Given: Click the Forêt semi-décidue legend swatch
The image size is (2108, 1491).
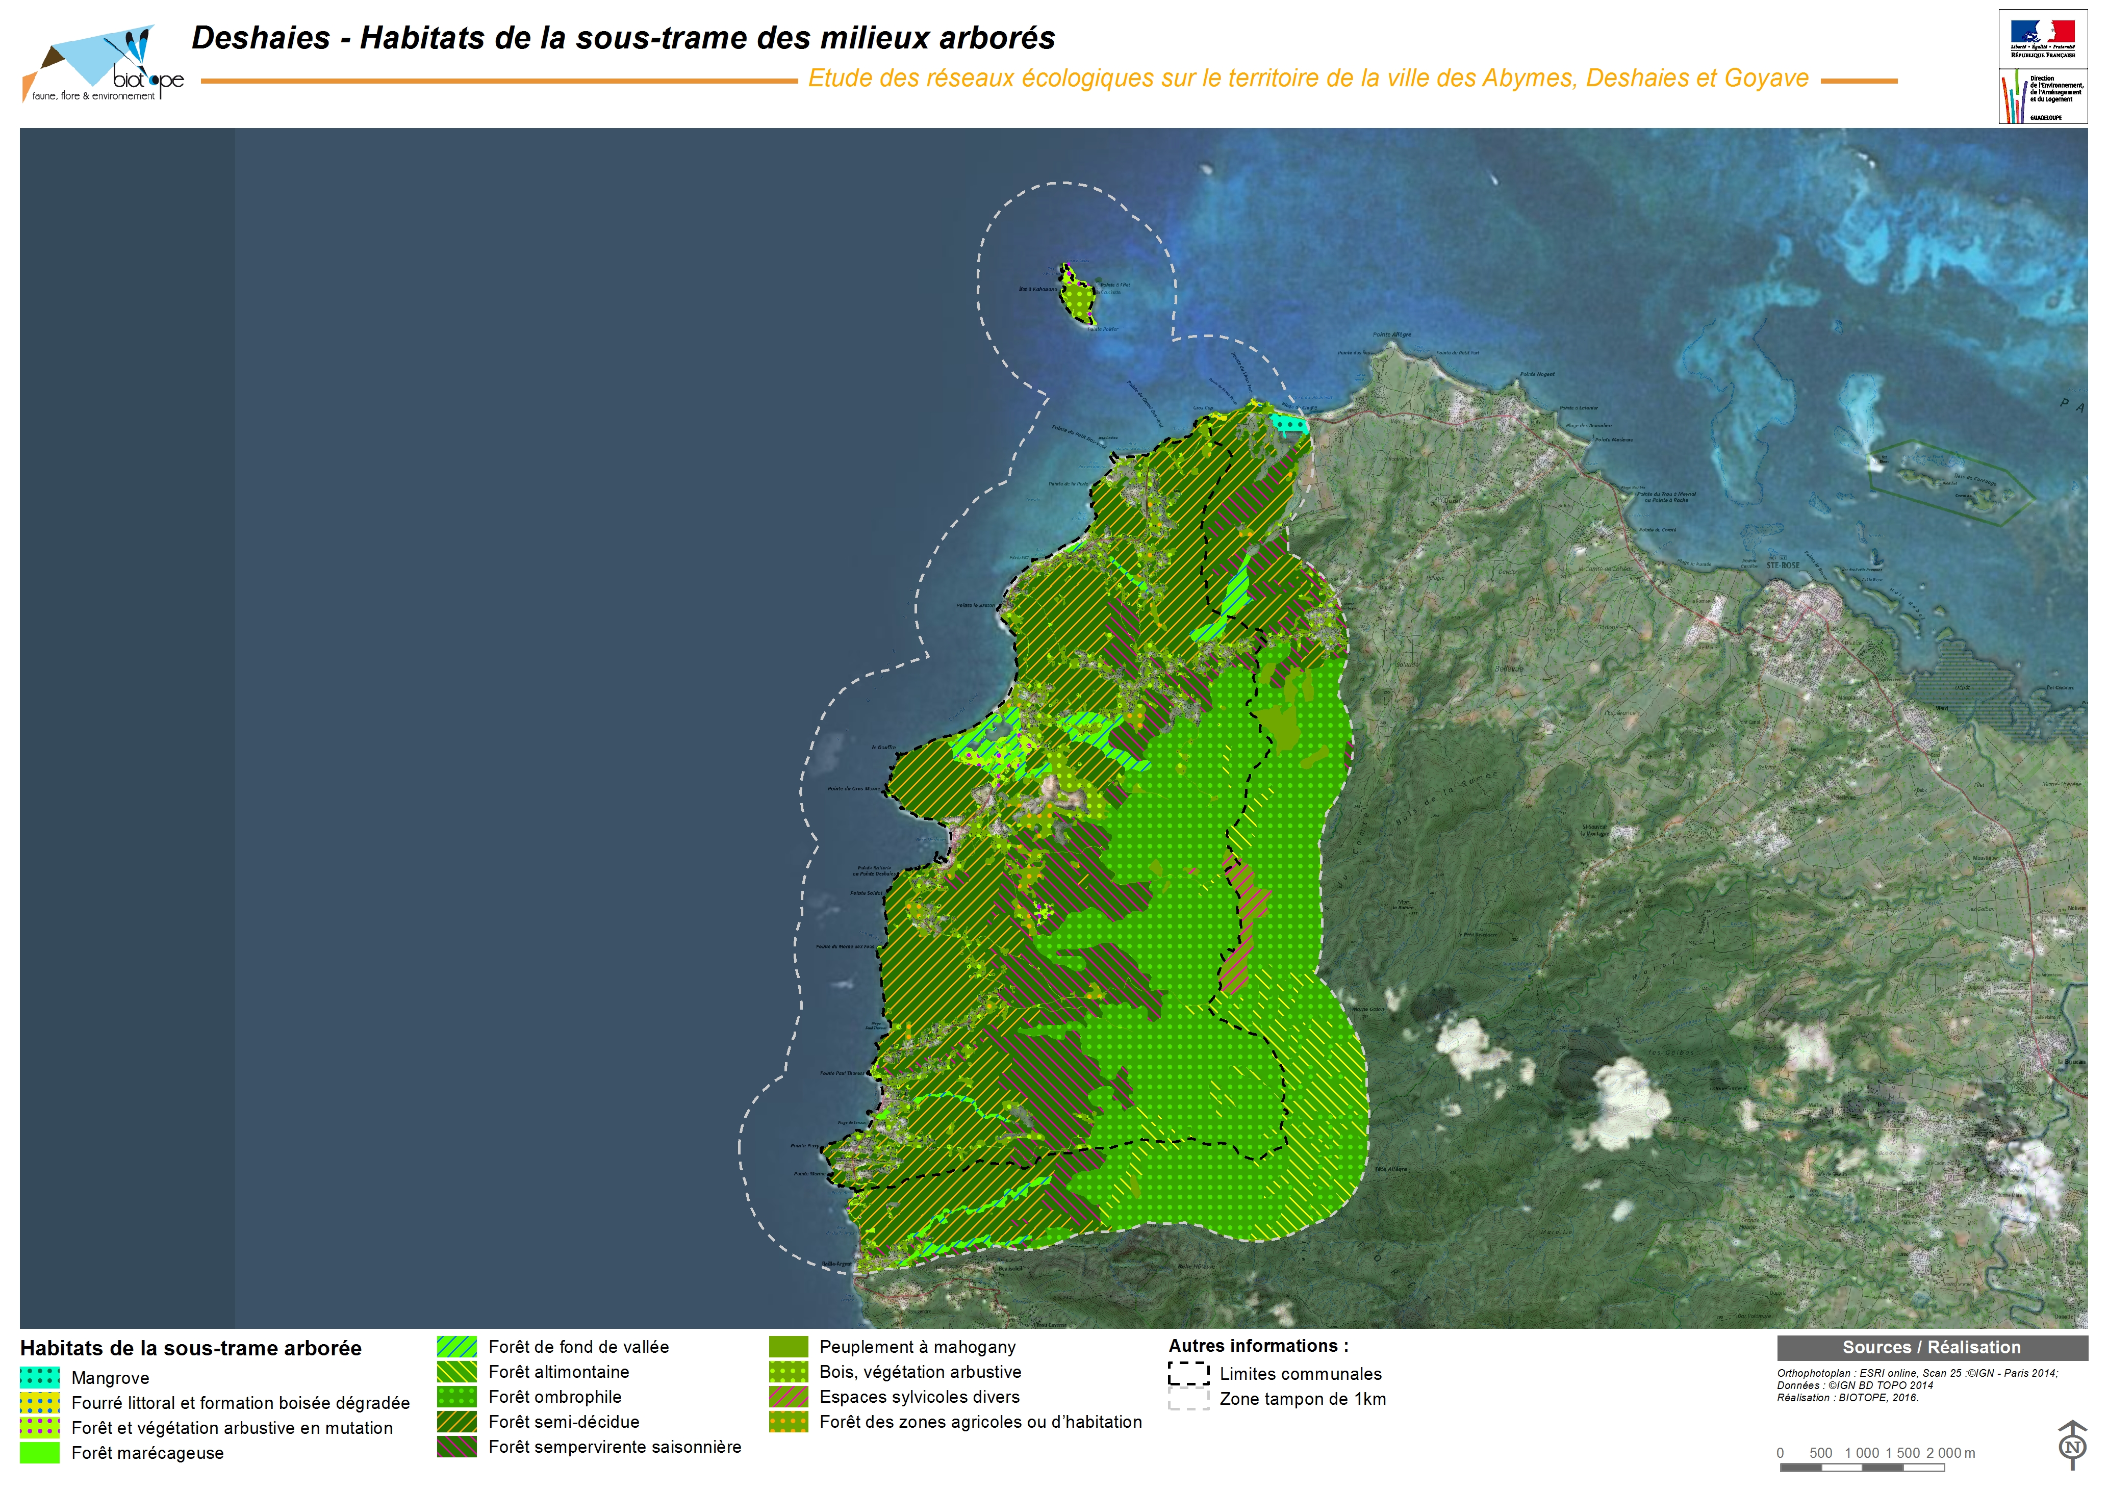Looking at the screenshot, I should [456, 1421].
